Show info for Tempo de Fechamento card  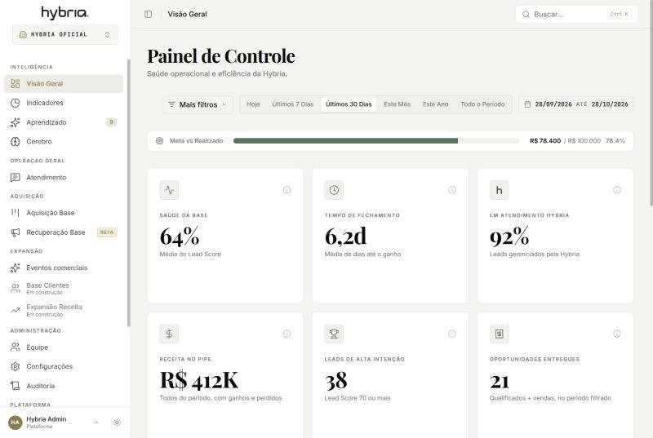pyautogui.click(x=452, y=190)
